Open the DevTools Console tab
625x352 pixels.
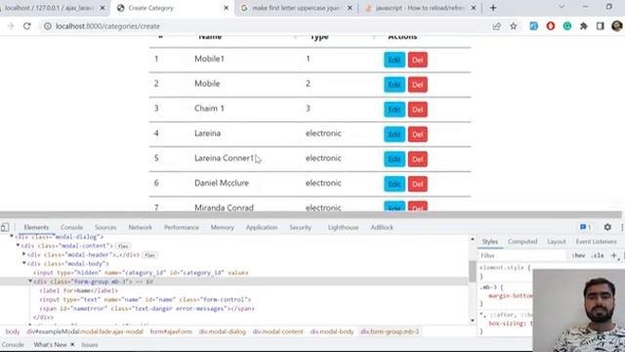[71, 228]
